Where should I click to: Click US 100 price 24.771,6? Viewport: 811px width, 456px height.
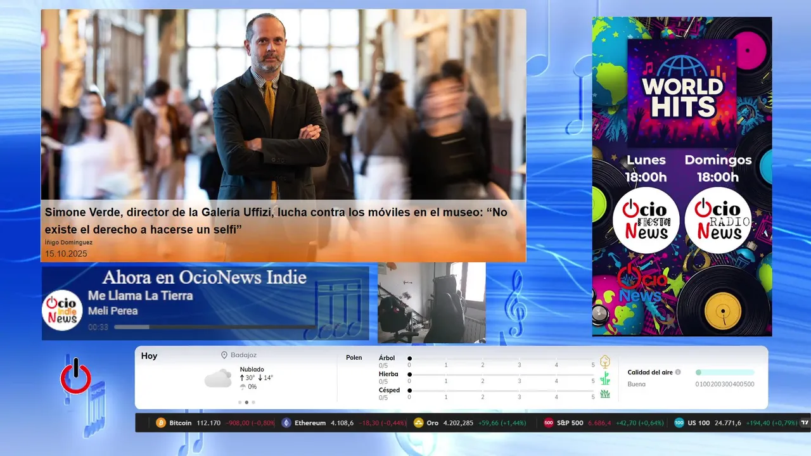[x=728, y=423]
